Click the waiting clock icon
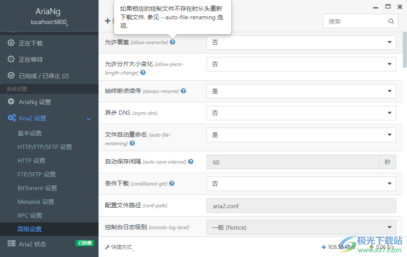Viewport: 407px width, 257px height. pyautogui.click(x=11, y=59)
